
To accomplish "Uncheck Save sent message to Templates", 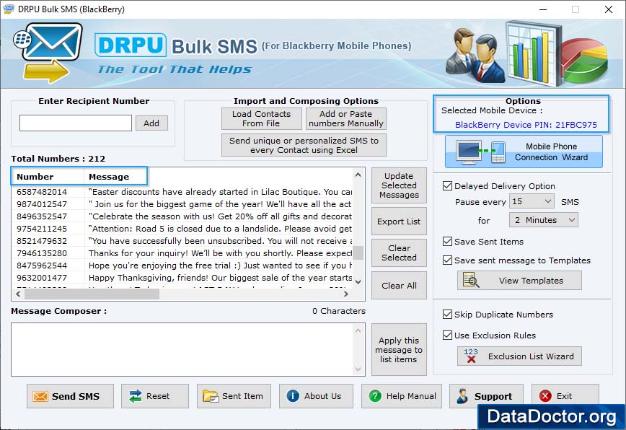I will 447,260.
